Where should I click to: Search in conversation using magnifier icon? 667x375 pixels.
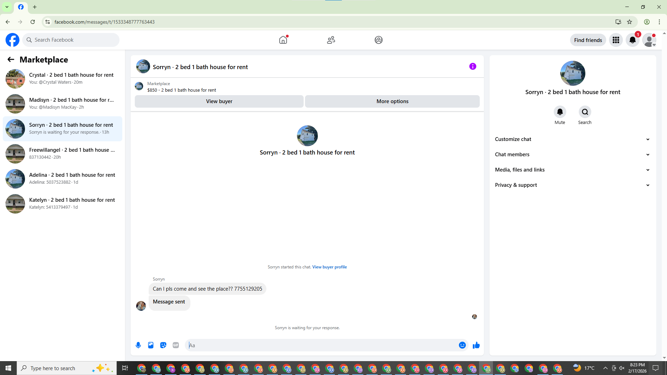pyautogui.click(x=585, y=112)
